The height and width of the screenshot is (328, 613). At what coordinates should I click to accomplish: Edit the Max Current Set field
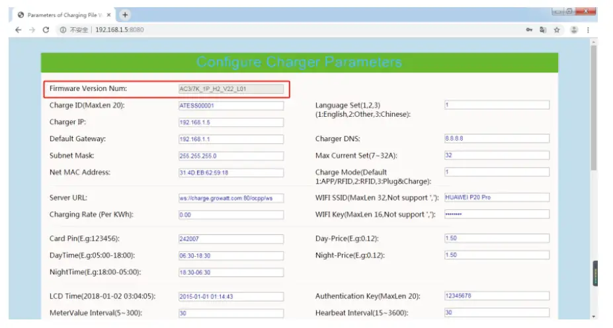tap(497, 155)
